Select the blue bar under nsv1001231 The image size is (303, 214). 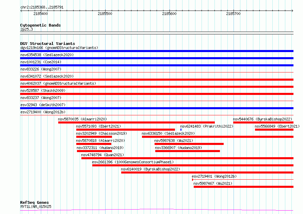[157, 65]
